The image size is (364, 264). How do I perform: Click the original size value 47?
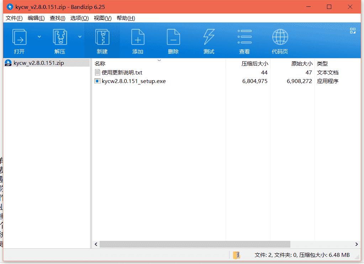coord(309,73)
